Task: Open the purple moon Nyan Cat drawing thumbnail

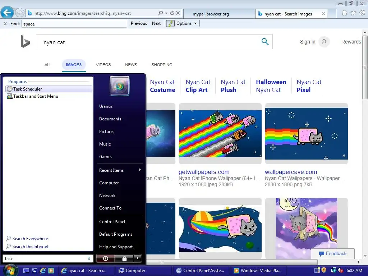Action: [x=306, y=229]
